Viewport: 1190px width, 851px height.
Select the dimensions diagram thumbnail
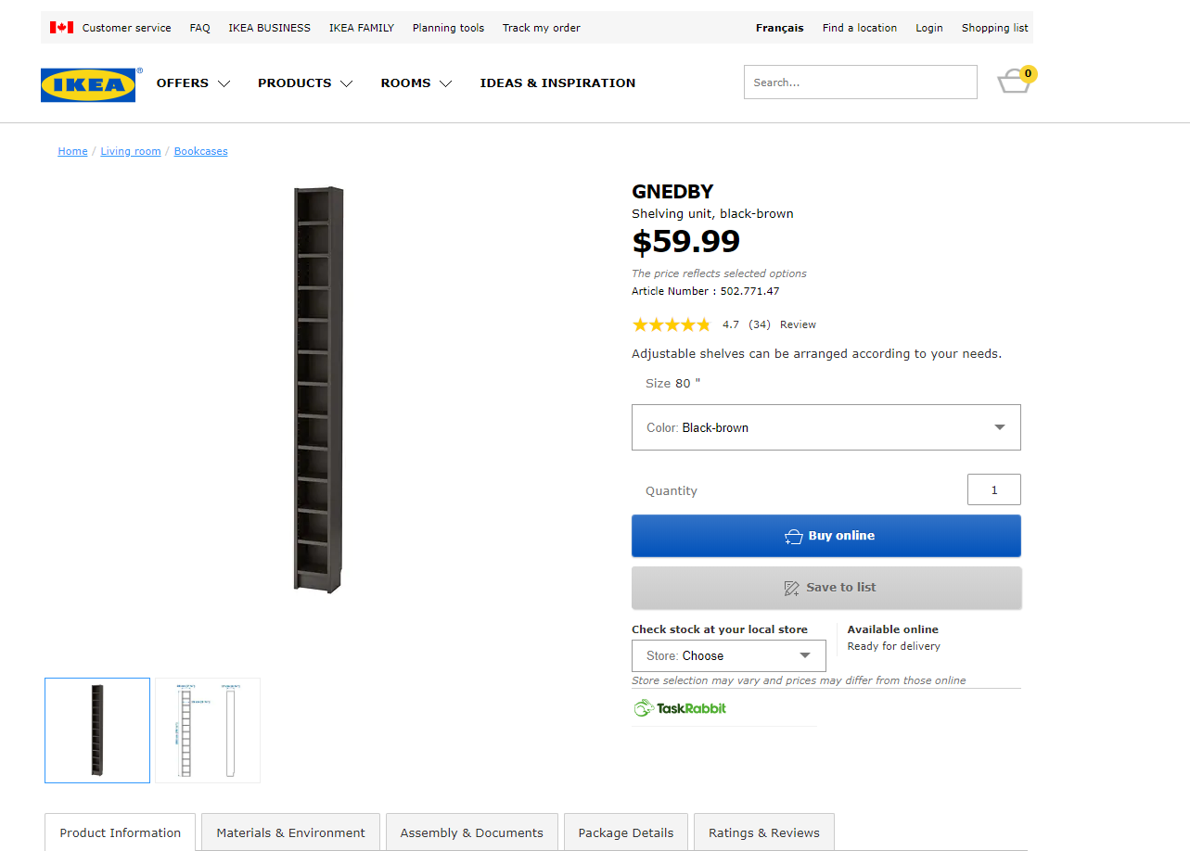[x=208, y=730]
